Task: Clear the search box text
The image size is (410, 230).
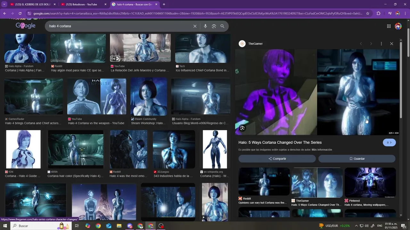Action: (195, 26)
